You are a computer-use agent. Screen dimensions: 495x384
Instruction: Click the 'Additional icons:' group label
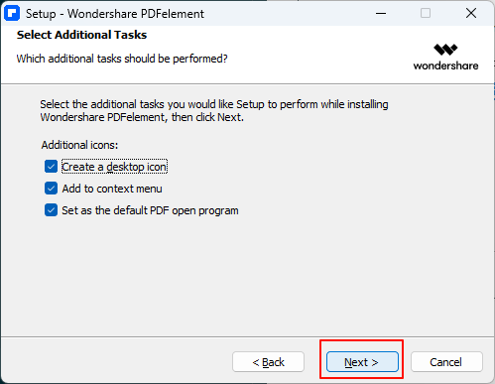79,145
